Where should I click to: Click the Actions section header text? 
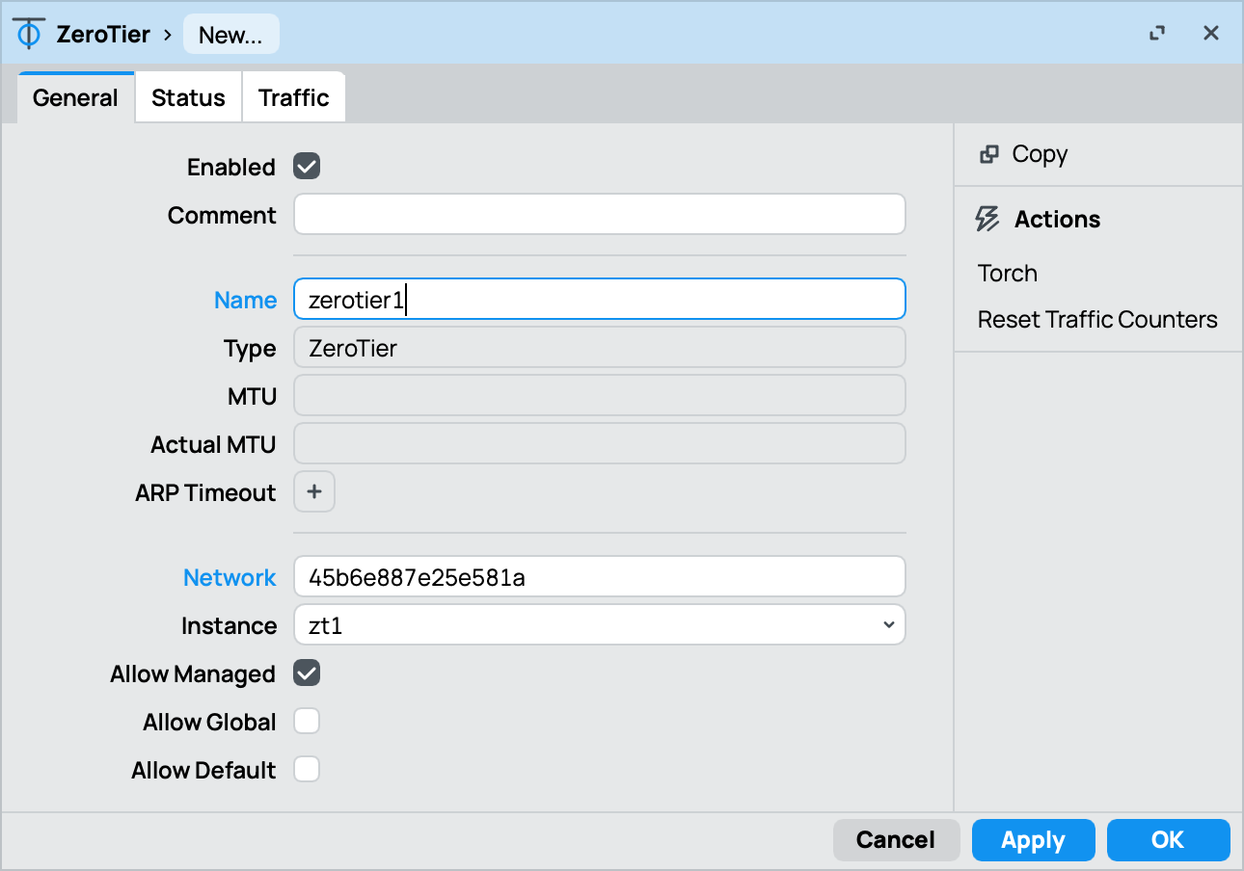(1057, 219)
